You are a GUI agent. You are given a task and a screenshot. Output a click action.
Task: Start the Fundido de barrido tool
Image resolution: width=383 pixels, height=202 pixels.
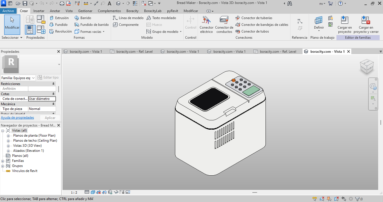91,25
